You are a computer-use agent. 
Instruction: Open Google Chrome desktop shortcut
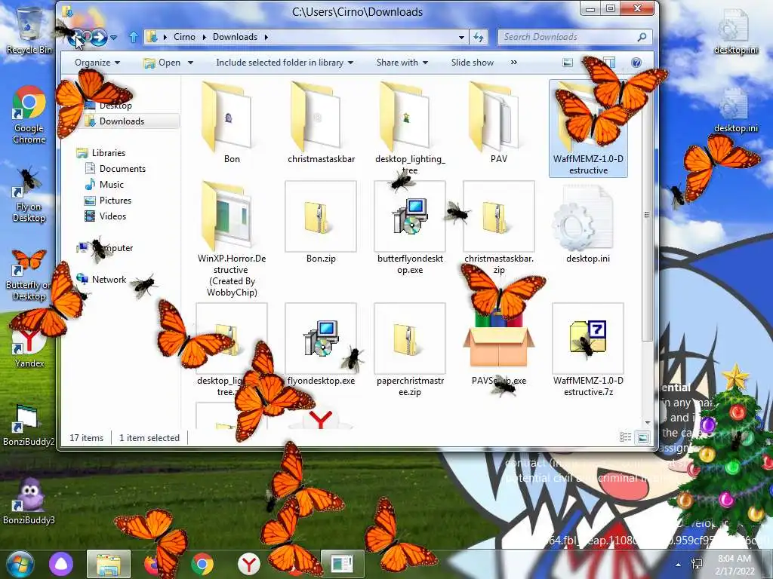click(29, 115)
